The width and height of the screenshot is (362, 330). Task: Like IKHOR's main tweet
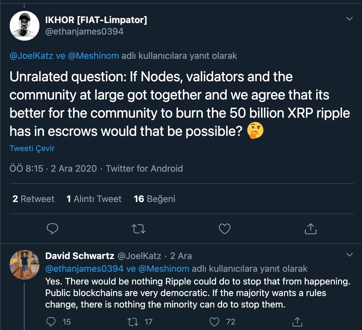pyautogui.click(x=225, y=229)
